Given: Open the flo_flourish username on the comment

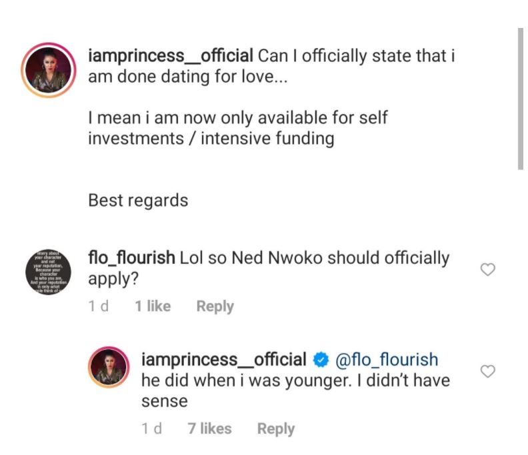Looking at the screenshot, I should (131, 258).
